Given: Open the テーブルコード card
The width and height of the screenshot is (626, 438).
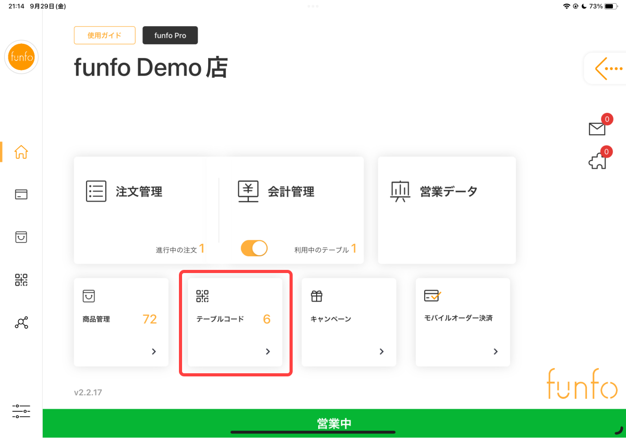Looking at the screenshot, I should pyautogui.click(x=235, y=322).
